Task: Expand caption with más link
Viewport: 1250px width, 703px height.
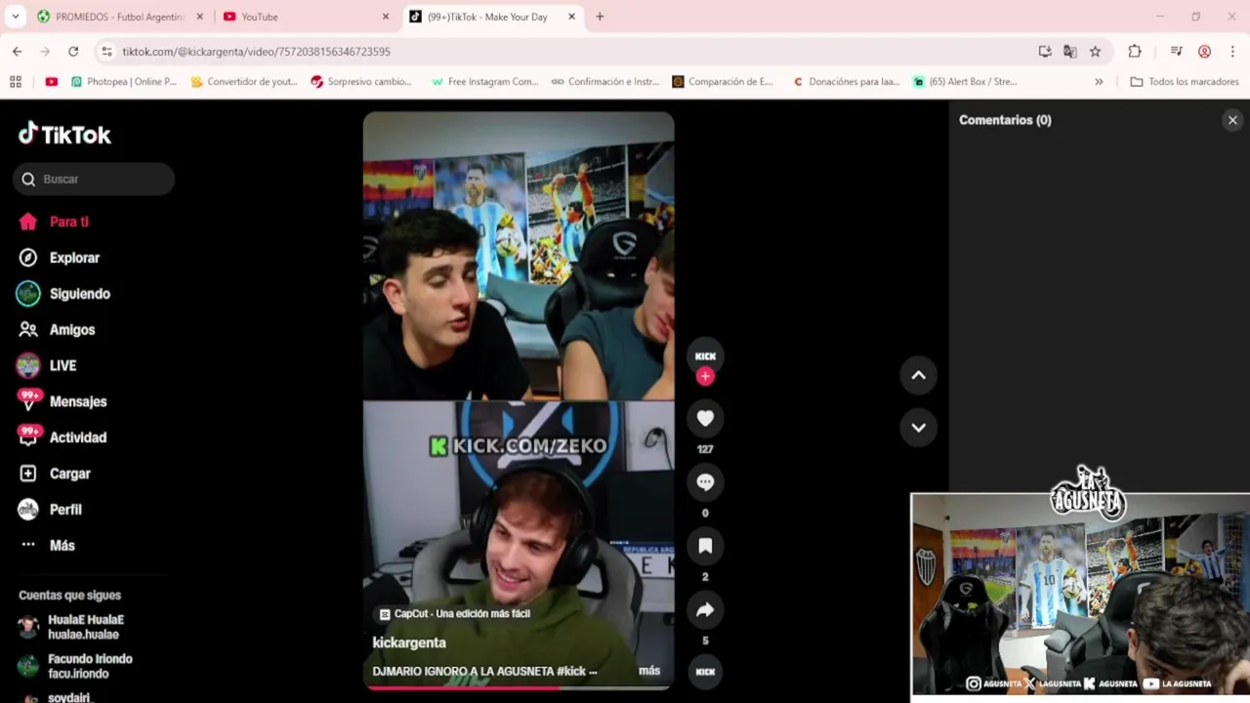Action: [x=649, y=671]
